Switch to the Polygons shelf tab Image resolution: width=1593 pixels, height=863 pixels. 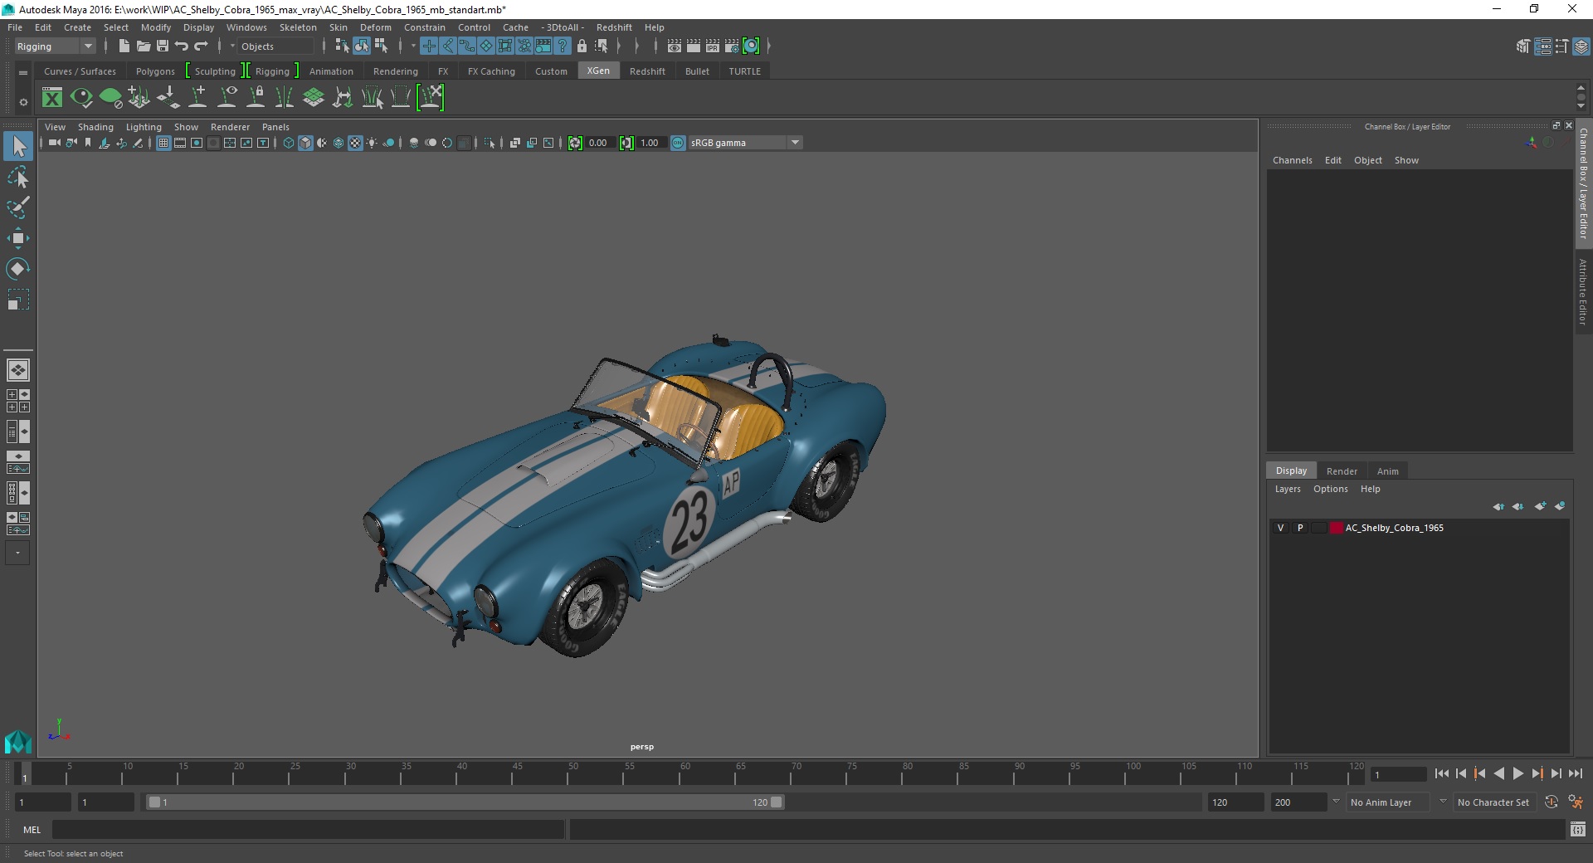155,71
